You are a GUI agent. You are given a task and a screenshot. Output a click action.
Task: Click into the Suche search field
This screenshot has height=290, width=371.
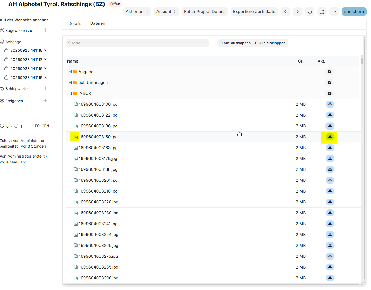(137, 43)
